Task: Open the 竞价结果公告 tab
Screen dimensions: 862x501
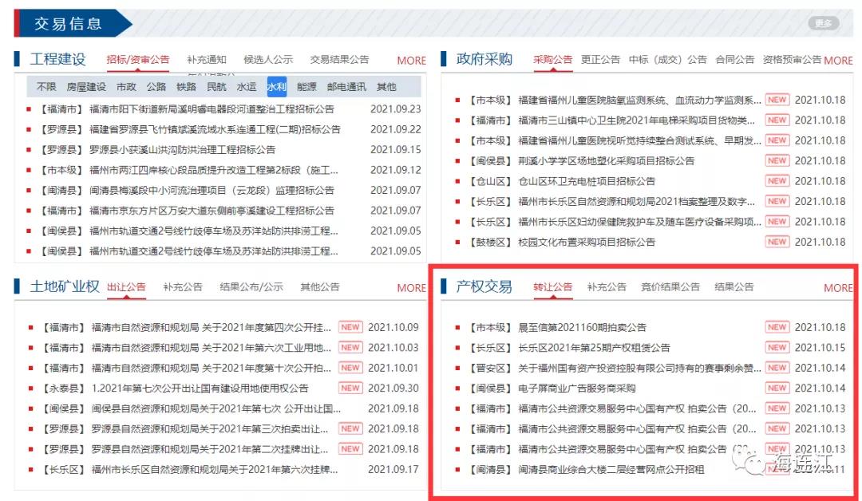Action: point(670,286)
